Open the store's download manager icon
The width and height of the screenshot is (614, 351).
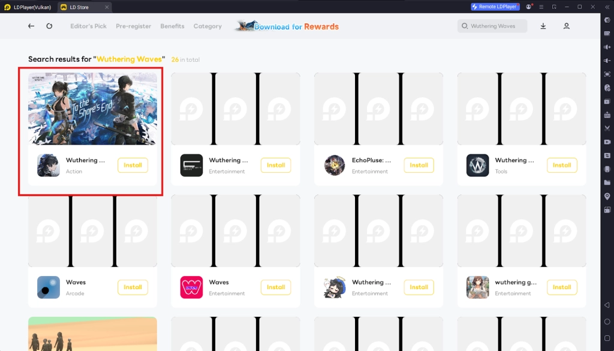tap(543, 26)
